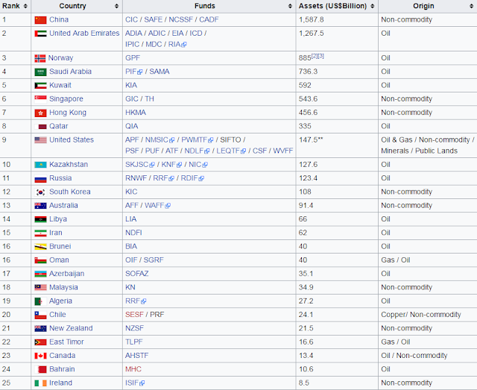Image resolution: width=477 pixels, height=390 pixels.
Task: Click the Kuwait flag icon
Action: click(x=40, y=86)
